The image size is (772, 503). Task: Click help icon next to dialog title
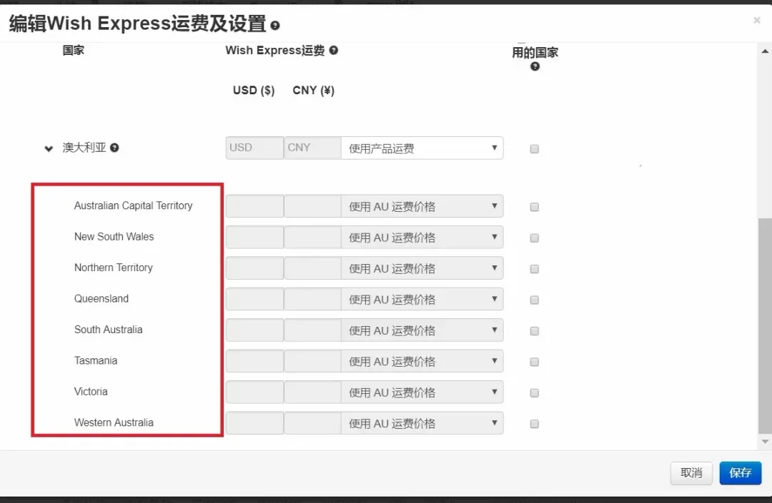tap(275, 26)
